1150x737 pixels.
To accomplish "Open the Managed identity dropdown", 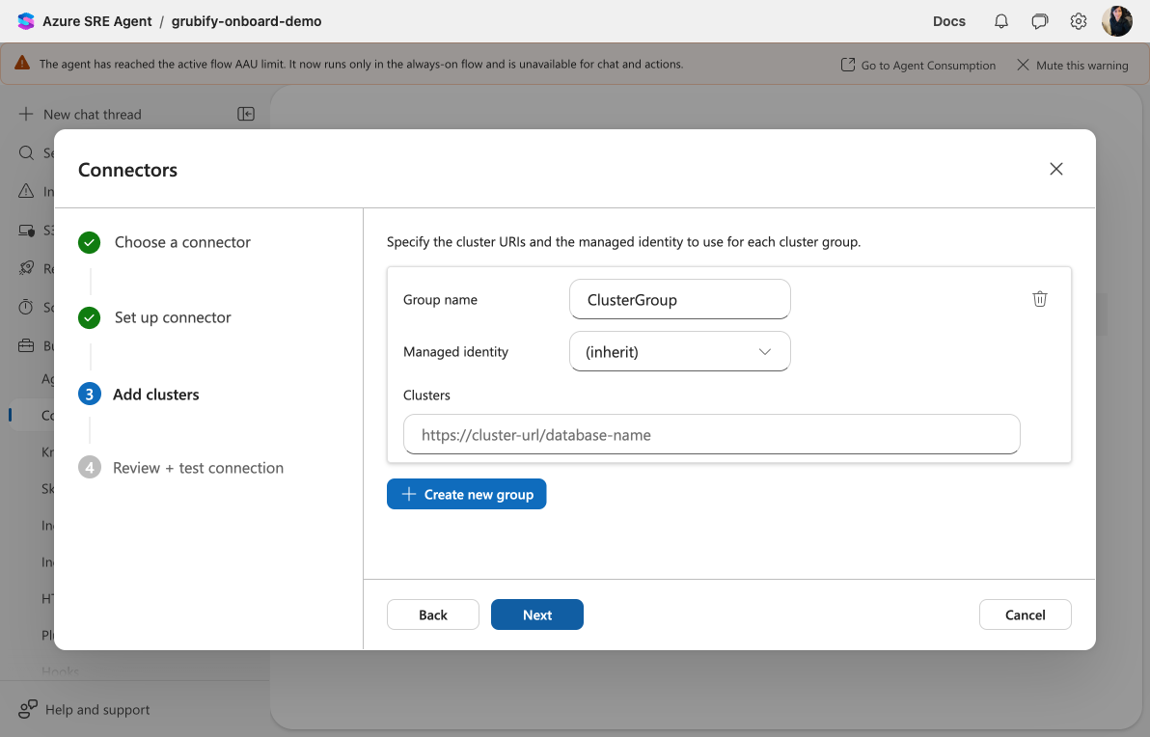I will (680, 351).
